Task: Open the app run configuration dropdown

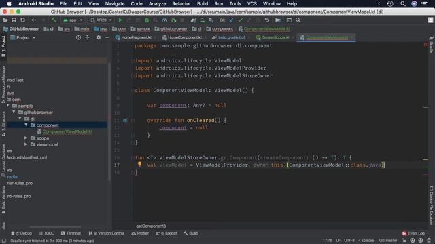Action: (73, 20)
